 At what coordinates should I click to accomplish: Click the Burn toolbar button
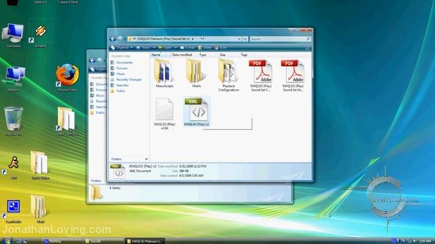coord(221,47)
